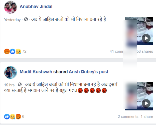Click the Mudit Kushwah name link

pyautogui.click(x=36, y=72)
